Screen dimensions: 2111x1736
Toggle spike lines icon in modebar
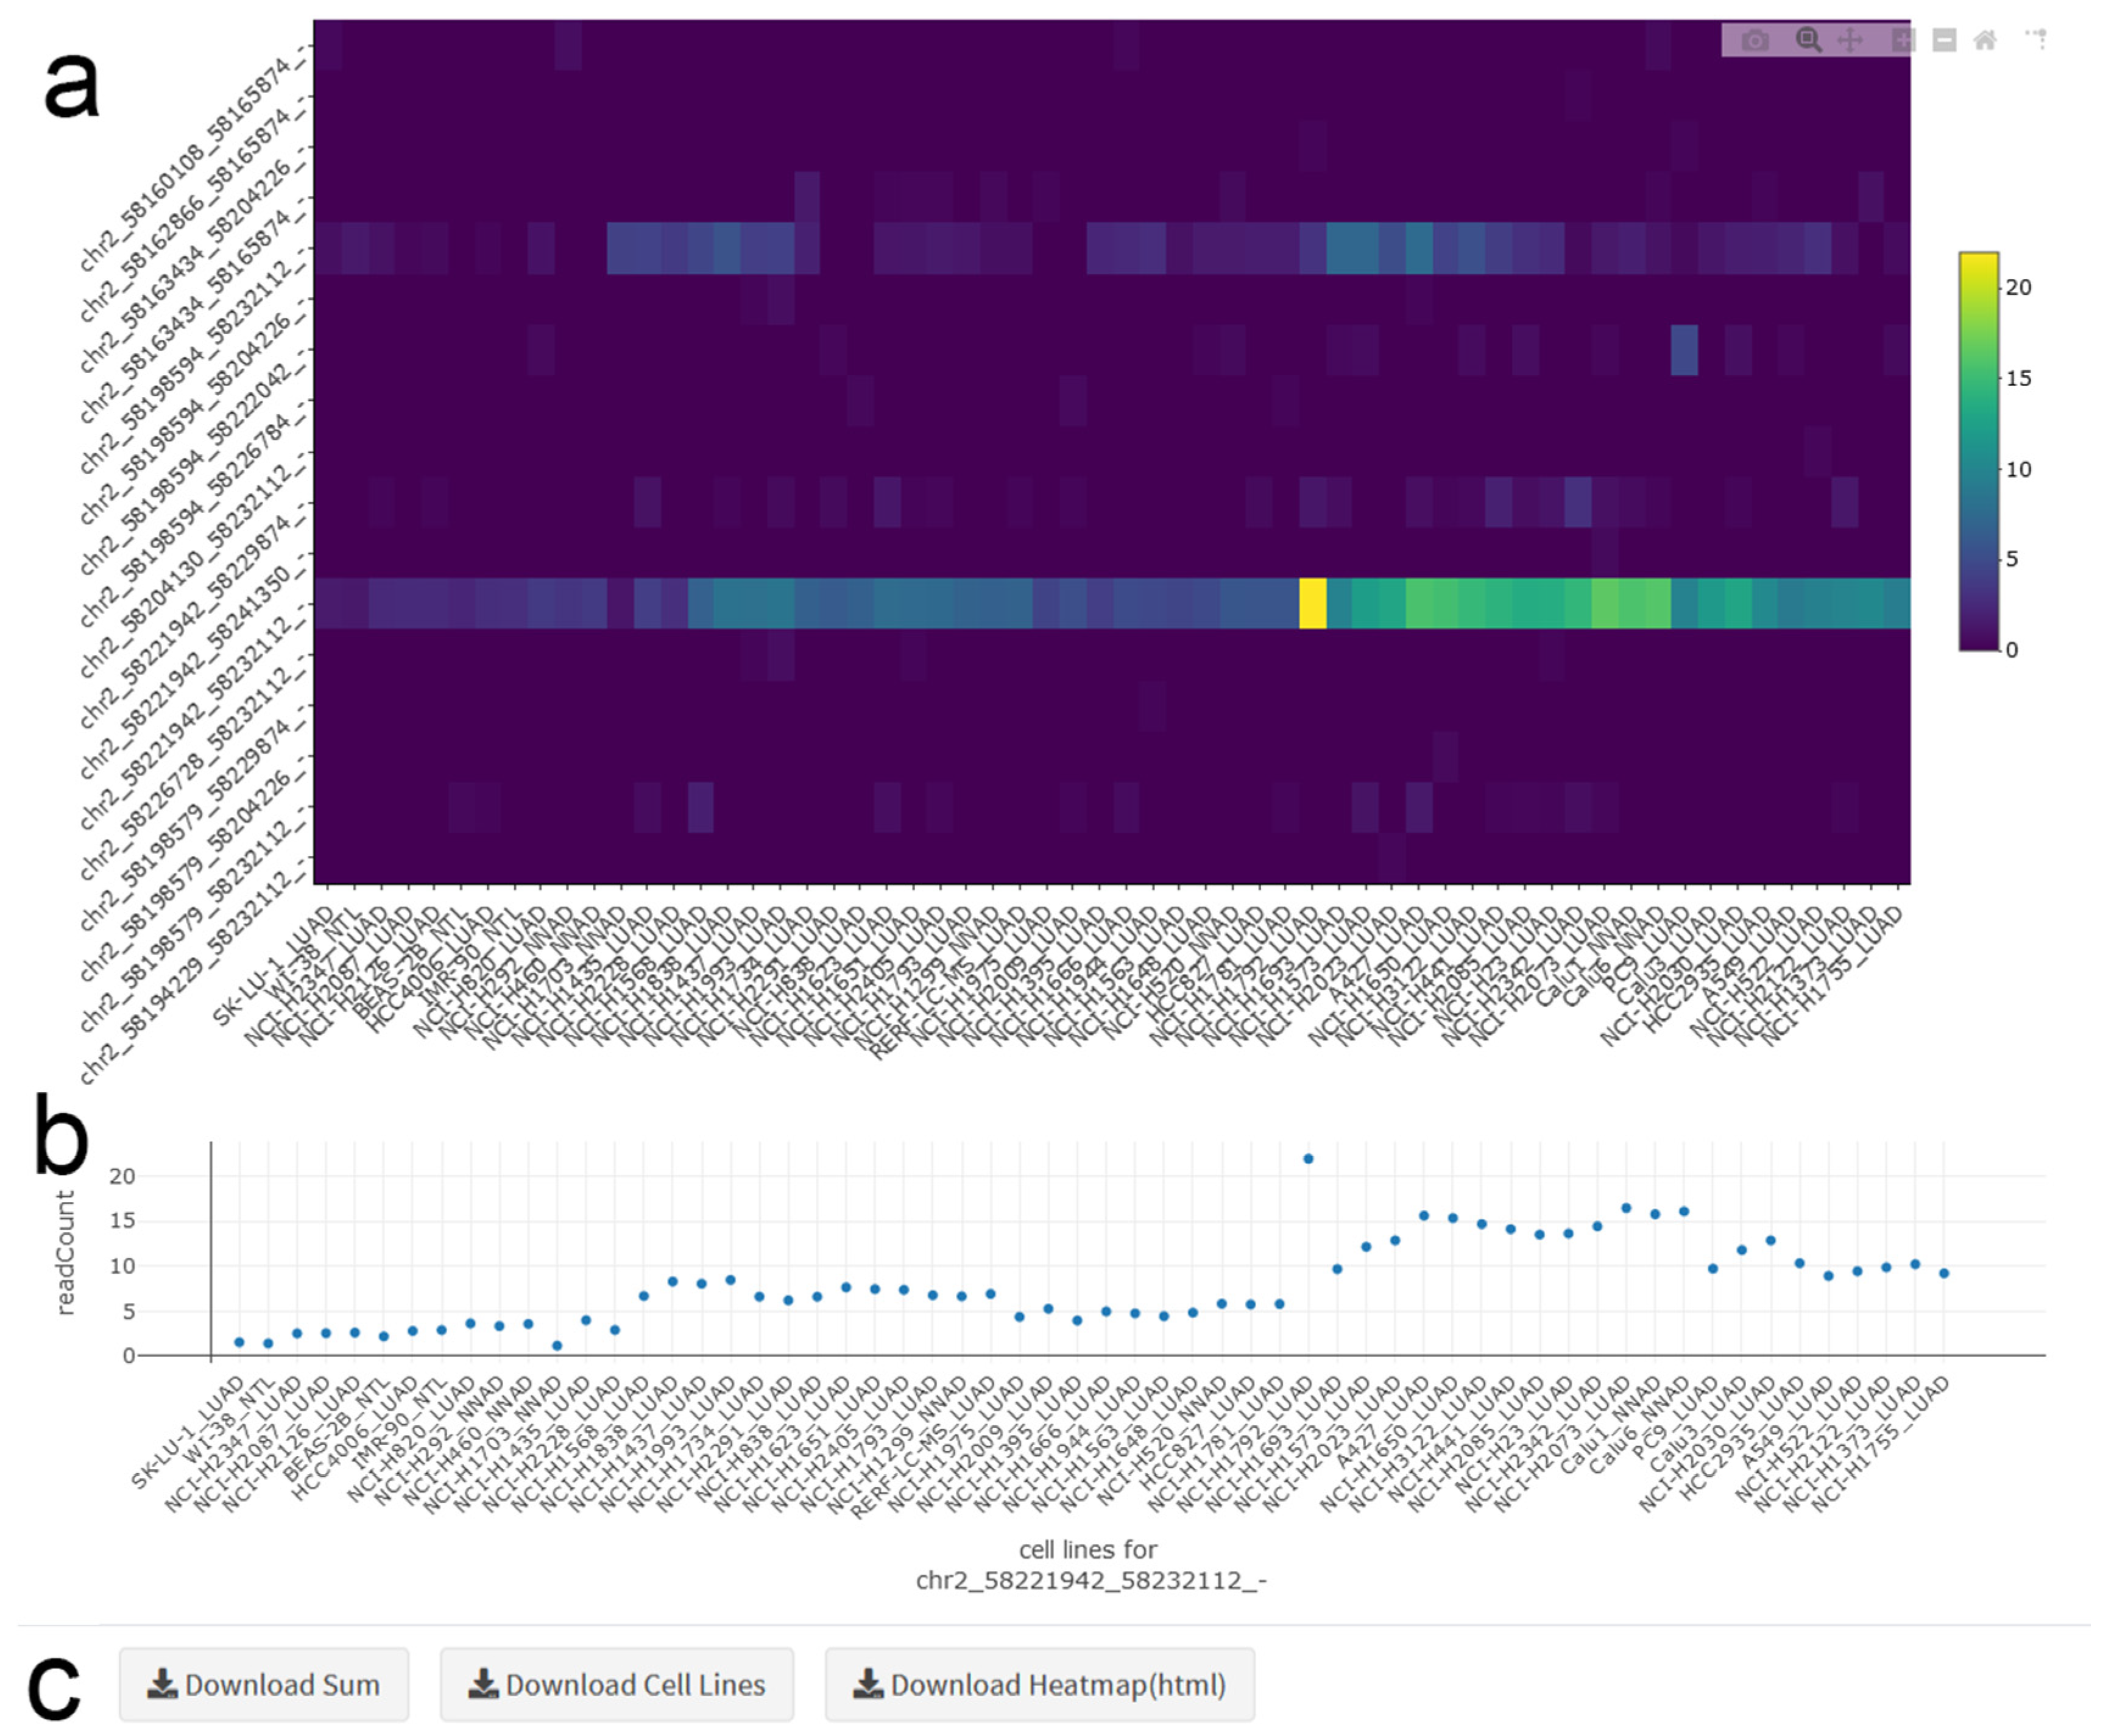(x=2036, y=40)
